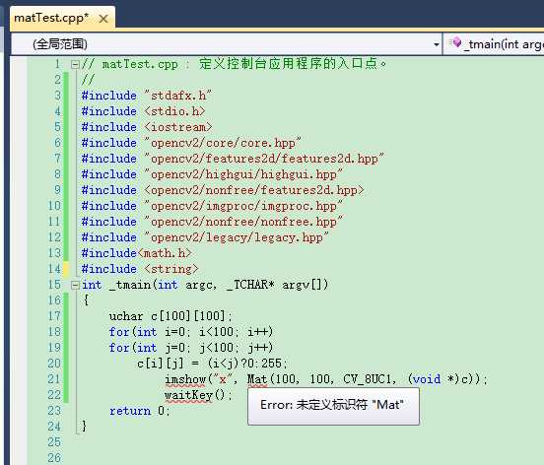Viewport: 544px width, 465px height.
Task: Click the <string> include text
Action: 171,269
